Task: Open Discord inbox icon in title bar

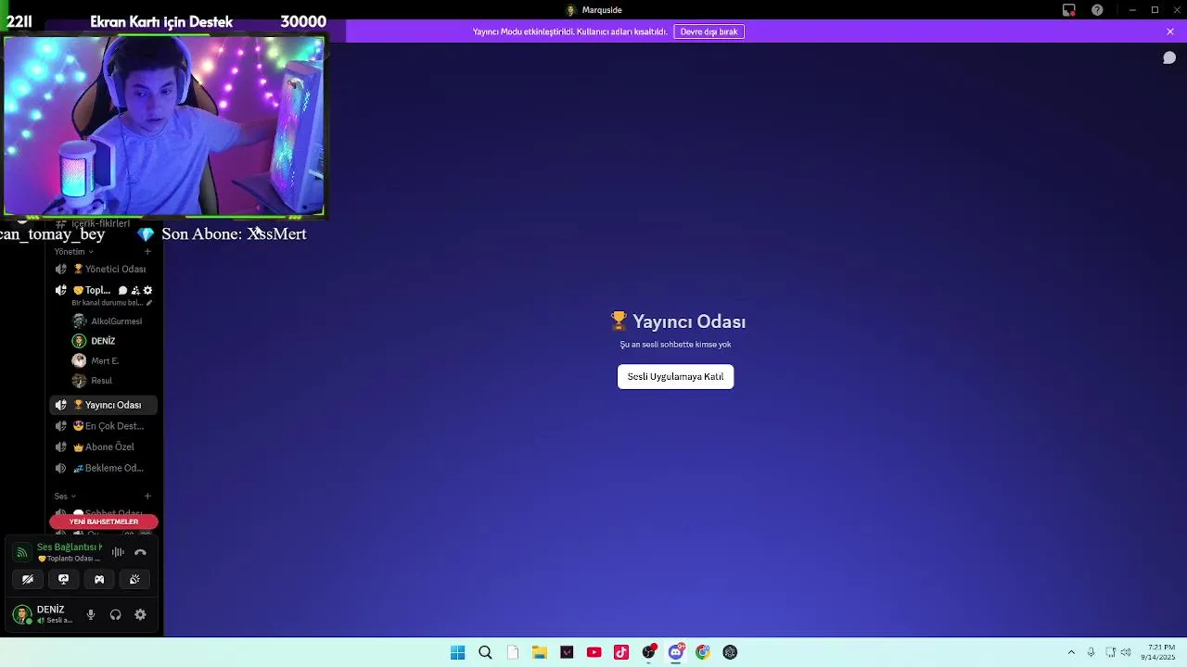Action: tap(1069, 10)
